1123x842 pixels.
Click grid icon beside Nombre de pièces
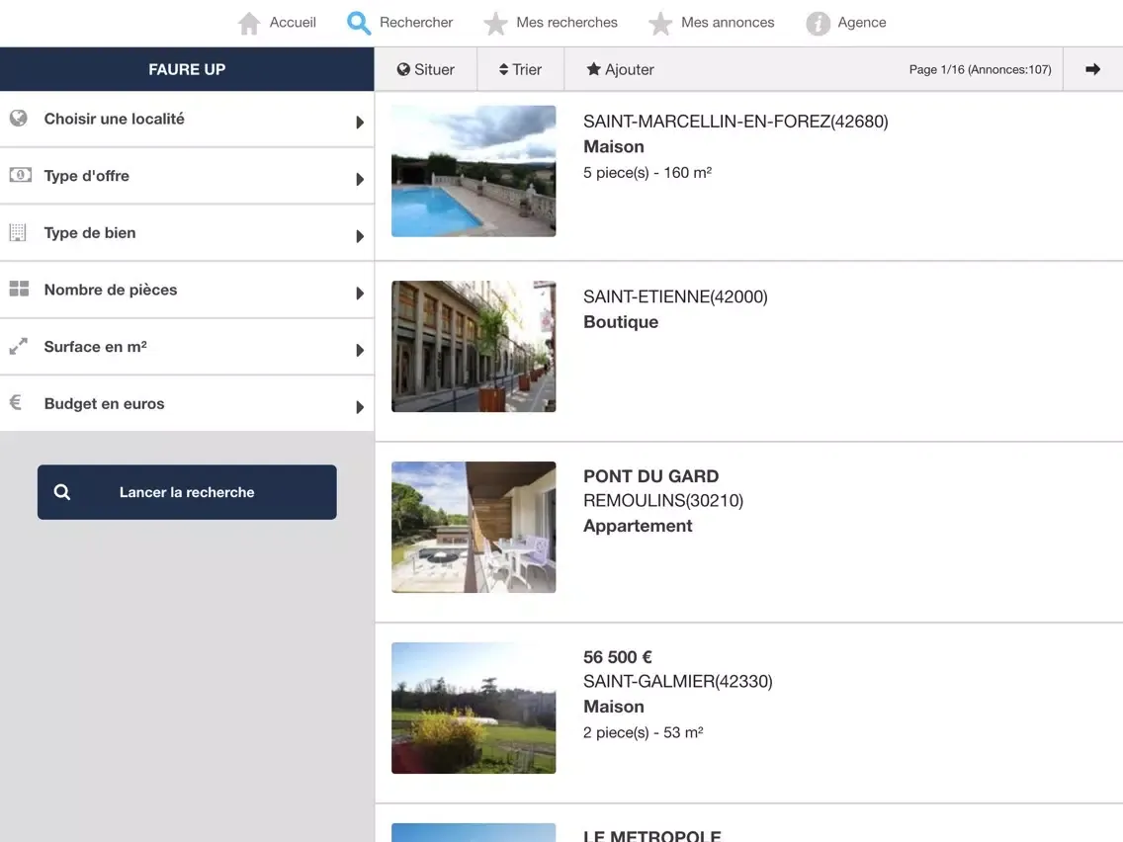[19, 289]
